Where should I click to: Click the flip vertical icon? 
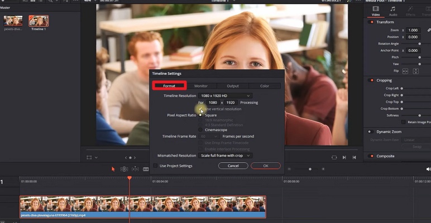pos(415,71)
